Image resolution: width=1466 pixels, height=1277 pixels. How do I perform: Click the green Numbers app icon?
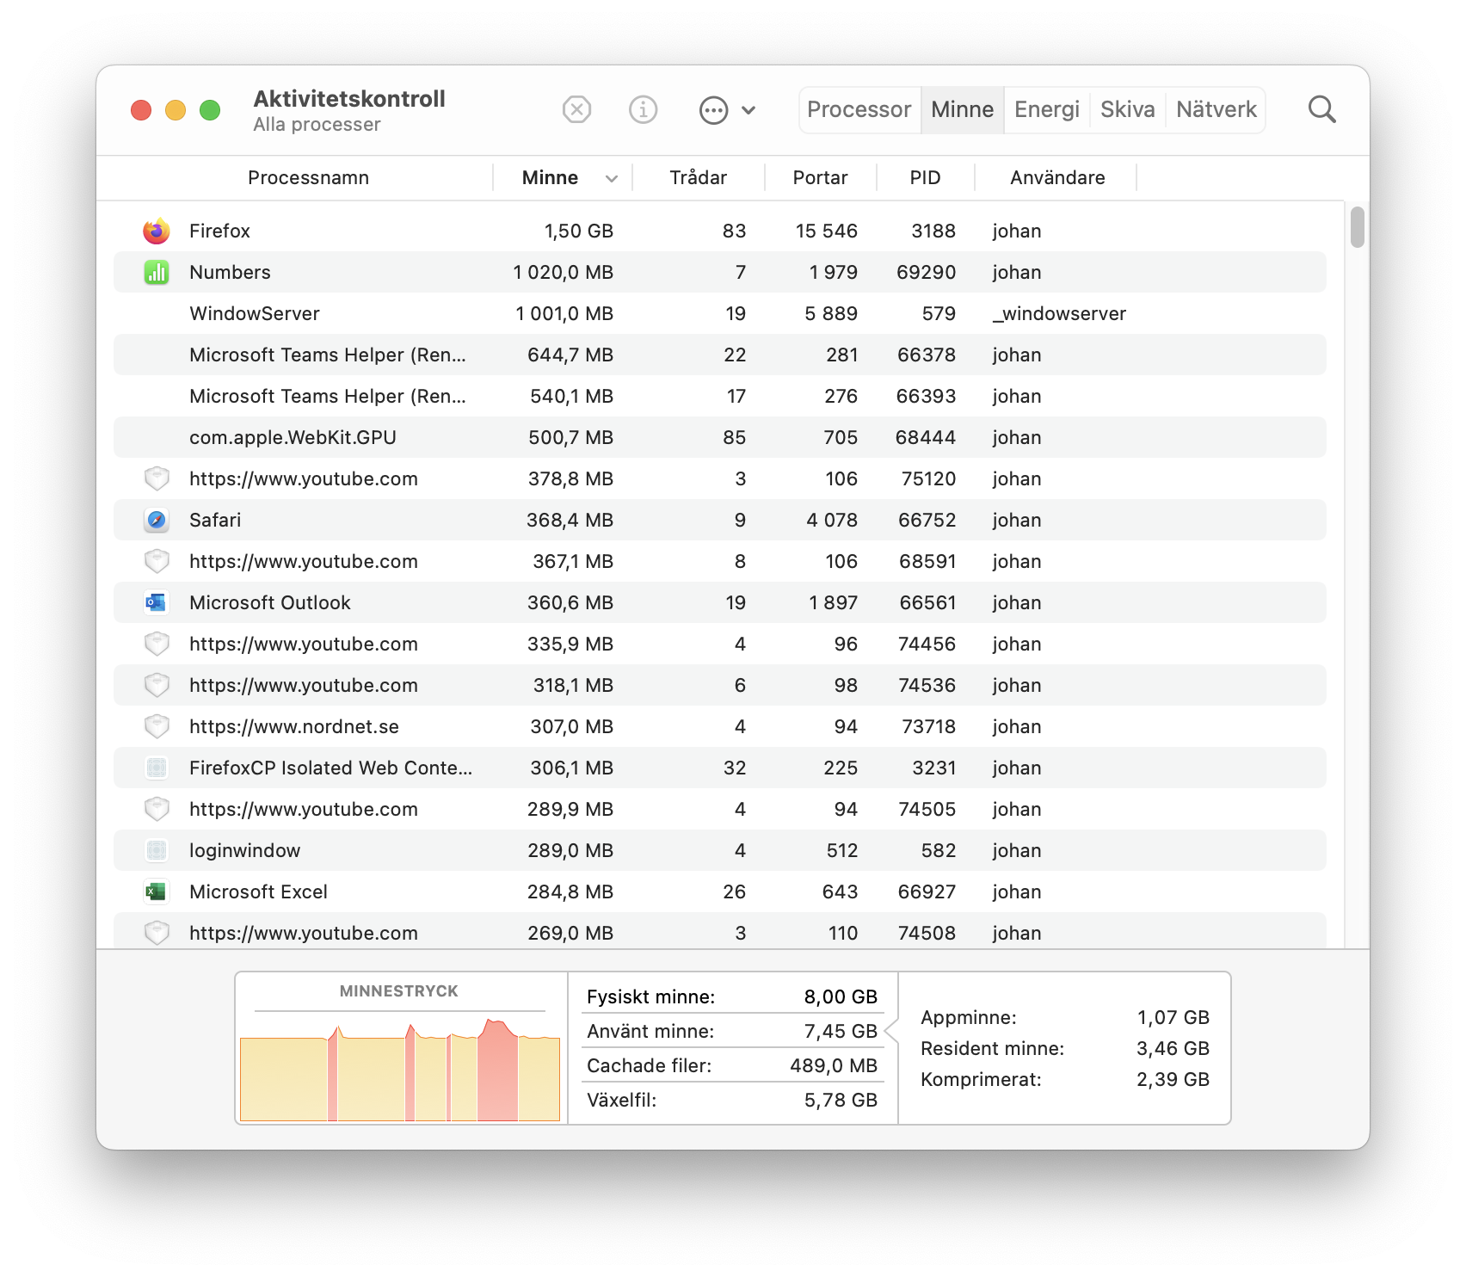(157, 272)
